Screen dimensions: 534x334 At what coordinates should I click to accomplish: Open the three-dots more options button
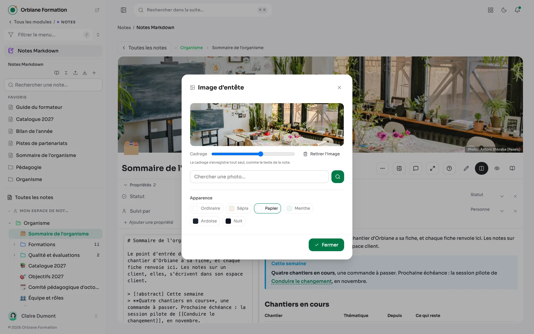[x=382, y=168]
